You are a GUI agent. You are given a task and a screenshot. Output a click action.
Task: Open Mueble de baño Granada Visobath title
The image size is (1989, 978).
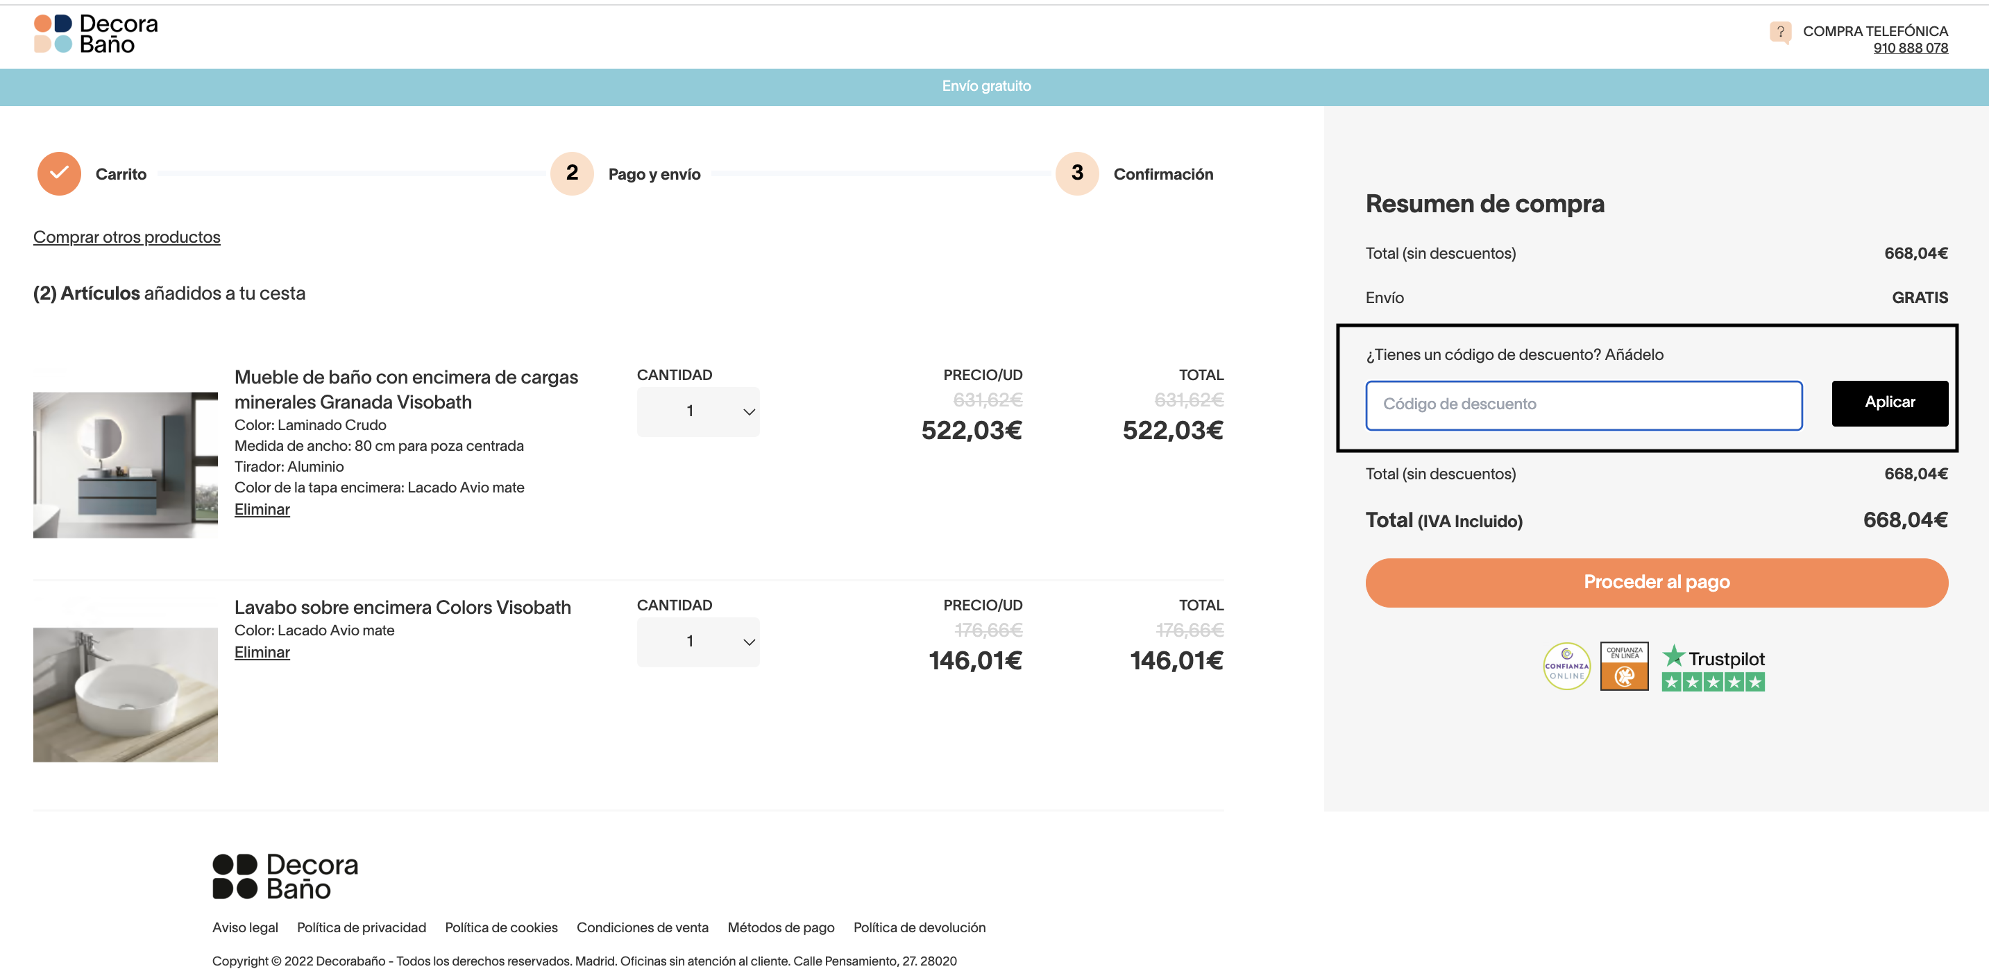(x=406, y=389)
